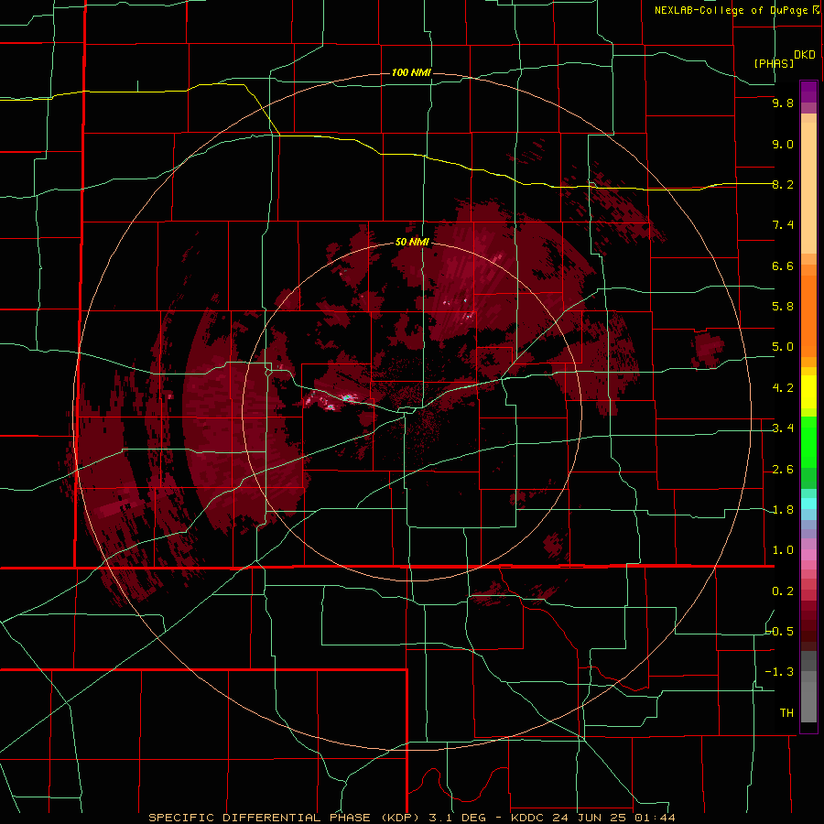This screenshot has height=824, width=824.
Task: Click the 4.2 scale value
Action: pyautogui.click(x=783, y=388)
